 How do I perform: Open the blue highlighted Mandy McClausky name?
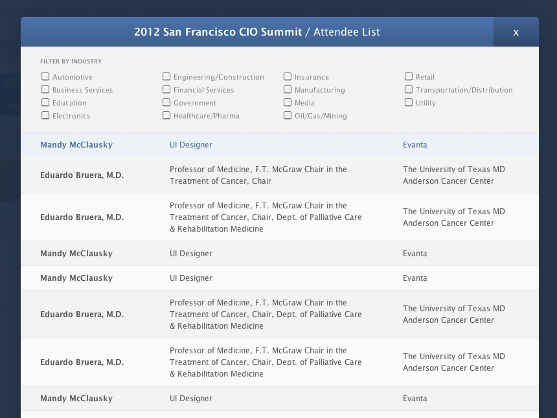[76, 145]
